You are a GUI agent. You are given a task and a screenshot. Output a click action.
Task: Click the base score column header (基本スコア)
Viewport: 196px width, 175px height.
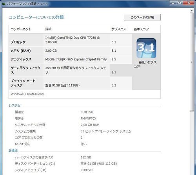pyautogui.click(x=141, y=29)
